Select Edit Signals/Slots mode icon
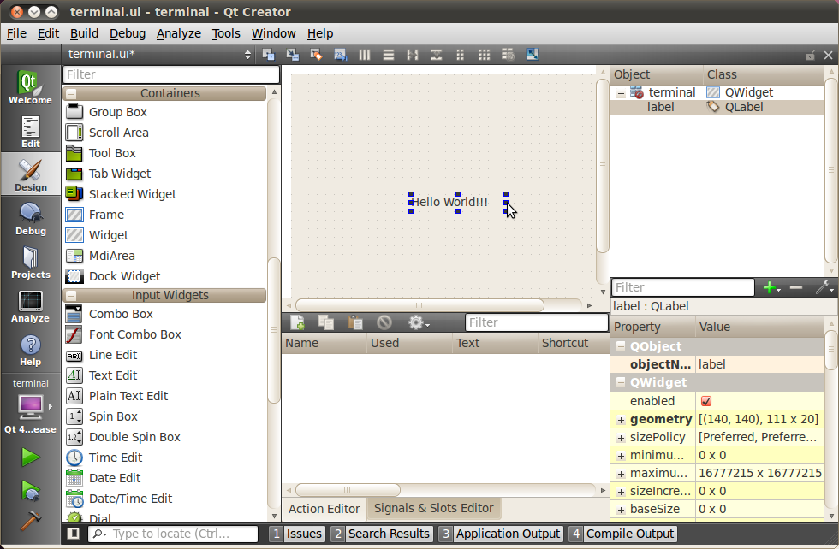Screen dimensions: 839x549 click(292, 55)
